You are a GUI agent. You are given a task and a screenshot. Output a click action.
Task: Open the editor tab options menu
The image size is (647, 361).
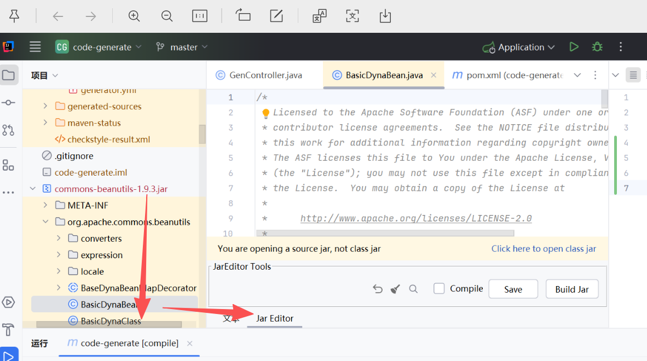(595, 75)
